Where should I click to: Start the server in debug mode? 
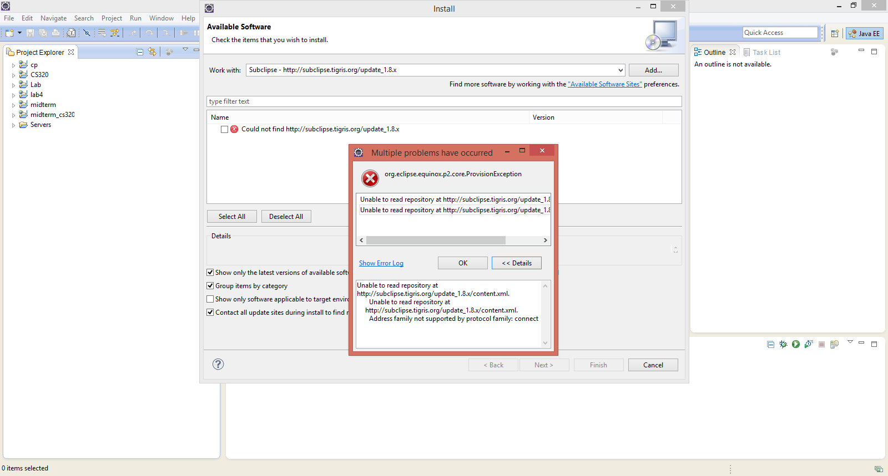point(783,344)
